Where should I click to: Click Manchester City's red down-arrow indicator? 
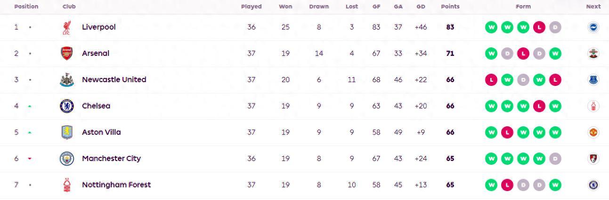point(30,159)
